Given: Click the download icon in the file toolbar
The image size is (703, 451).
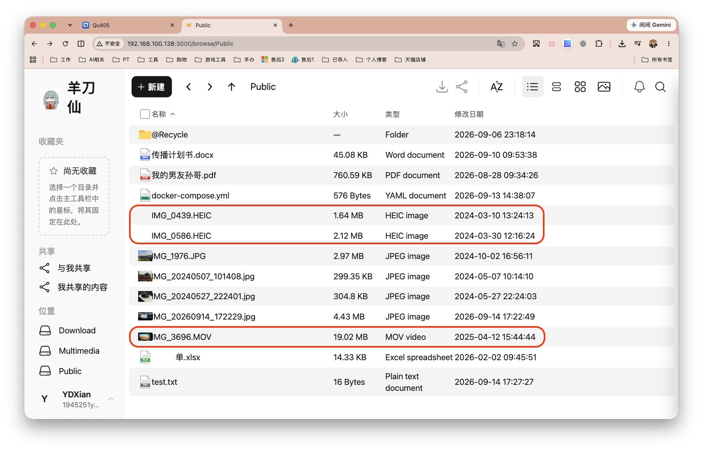Looking at the screenshot, I should tap(442, 87).
